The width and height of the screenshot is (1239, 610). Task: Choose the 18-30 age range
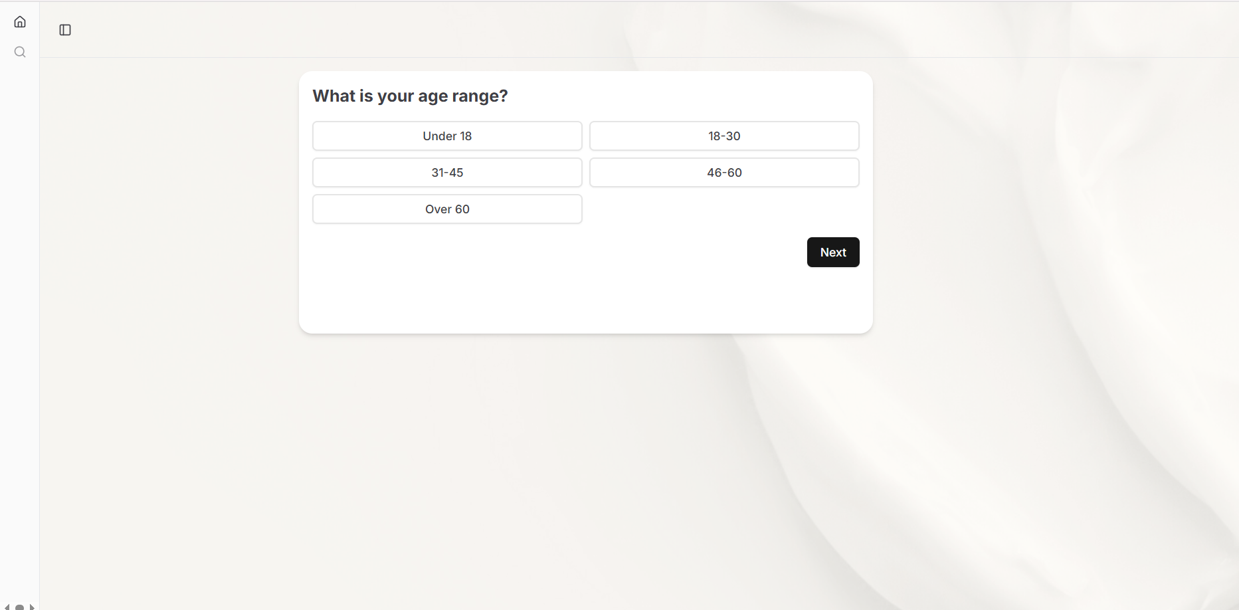click(x=724, y=136)
